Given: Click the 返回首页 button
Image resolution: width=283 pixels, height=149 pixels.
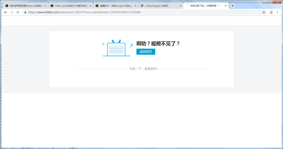Looking at the screenshot, I should coord(146,52).
